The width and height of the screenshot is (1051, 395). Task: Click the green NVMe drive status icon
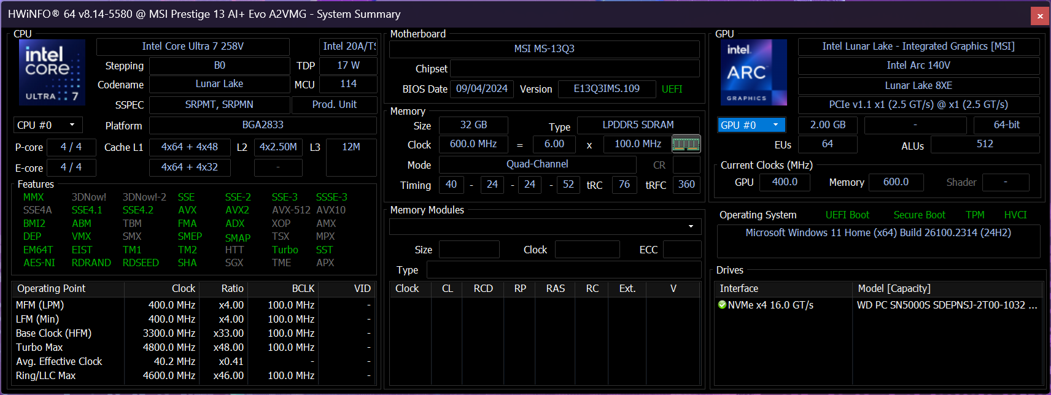pos(722,305)
